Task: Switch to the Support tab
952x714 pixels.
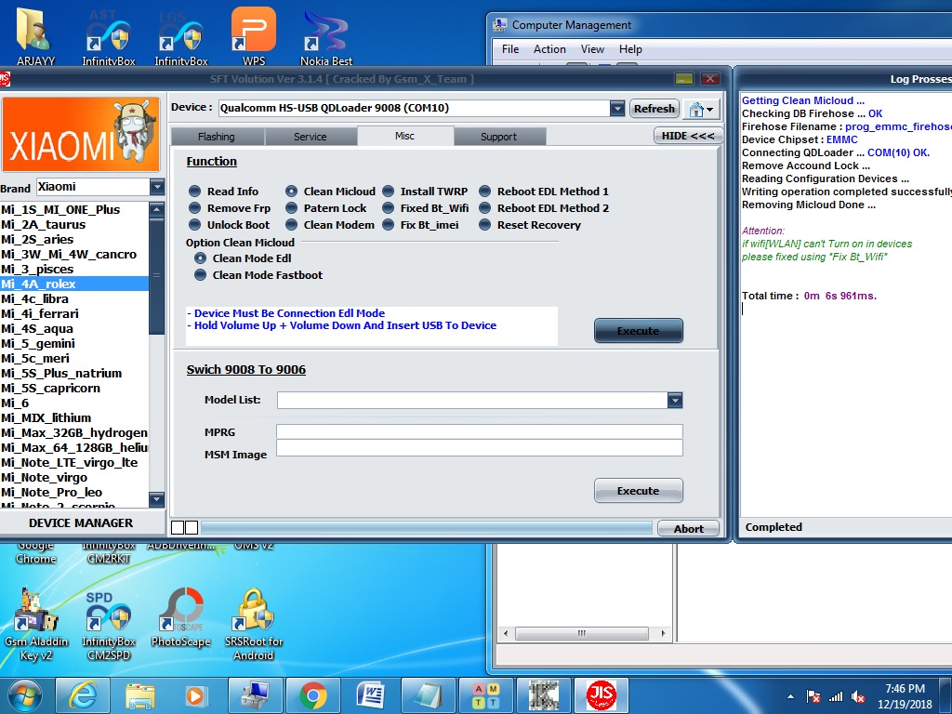Action: click(498, 137)
